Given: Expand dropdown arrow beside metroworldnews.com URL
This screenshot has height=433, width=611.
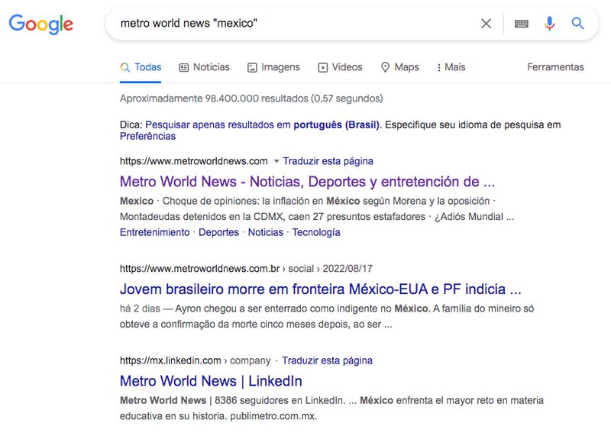Looking at the screenshot, I should point(276,161).
